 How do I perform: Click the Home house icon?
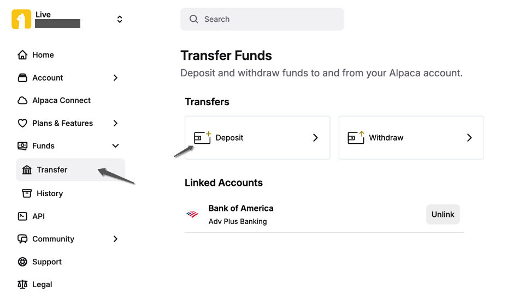point(22,55)
